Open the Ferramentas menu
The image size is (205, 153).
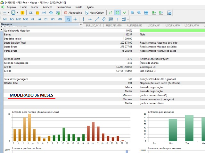(64, 7)
